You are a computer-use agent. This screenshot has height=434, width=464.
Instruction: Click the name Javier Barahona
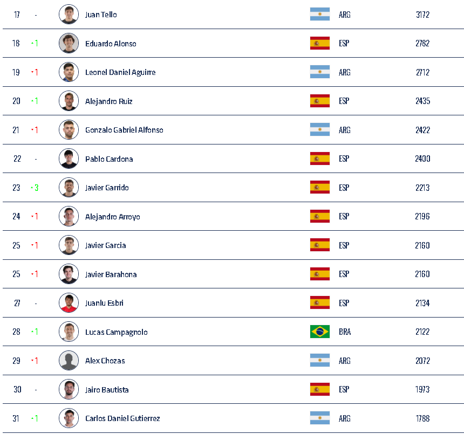click(111, 274)
